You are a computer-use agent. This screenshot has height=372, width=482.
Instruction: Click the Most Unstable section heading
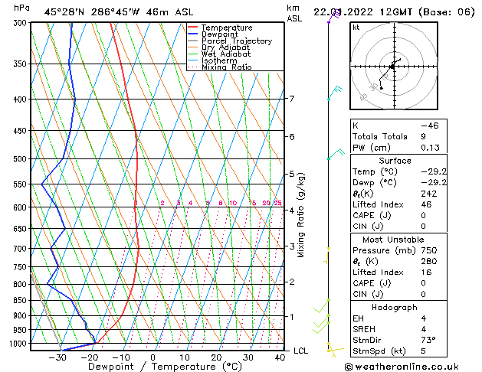point(393,240)
